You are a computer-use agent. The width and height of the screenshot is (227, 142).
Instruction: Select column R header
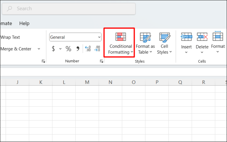point(203,82)
